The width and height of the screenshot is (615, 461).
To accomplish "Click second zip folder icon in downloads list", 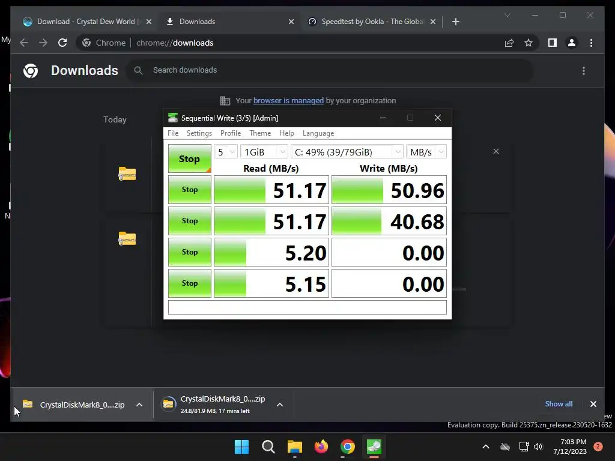I will (127, 238).
